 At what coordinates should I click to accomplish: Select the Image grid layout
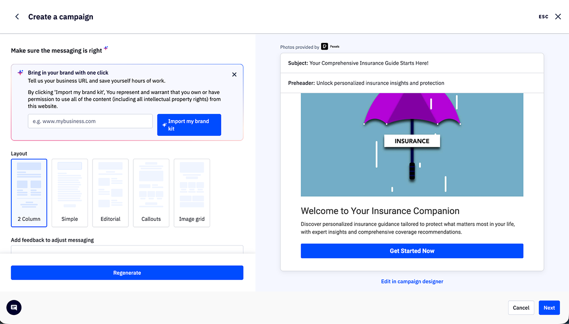[x=192, y=193]
